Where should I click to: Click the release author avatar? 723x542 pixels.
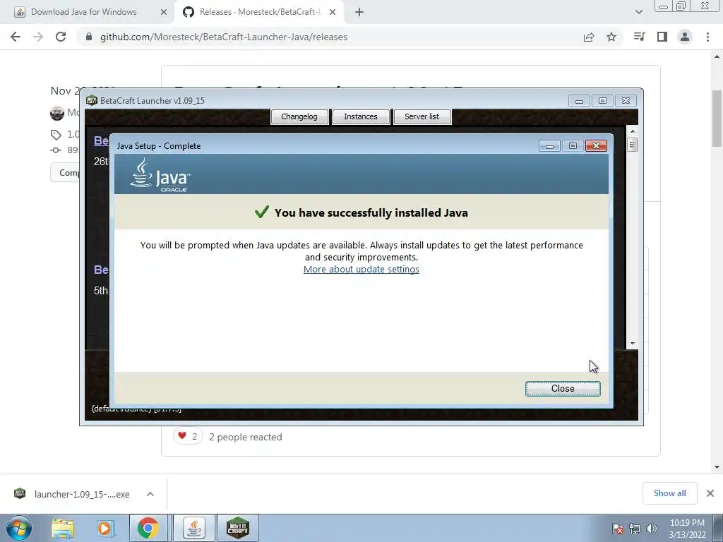(57, 113)
